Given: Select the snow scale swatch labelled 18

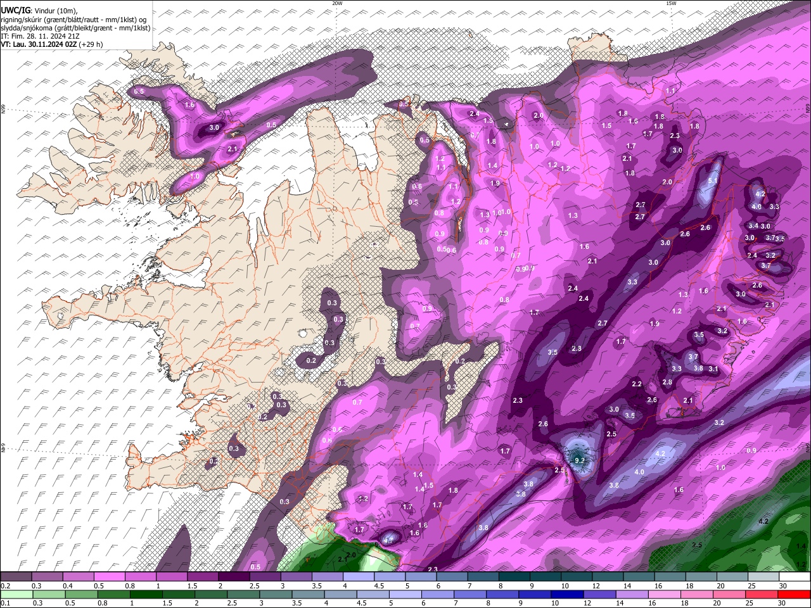Looking at the screenshot, I should (701, 576).
